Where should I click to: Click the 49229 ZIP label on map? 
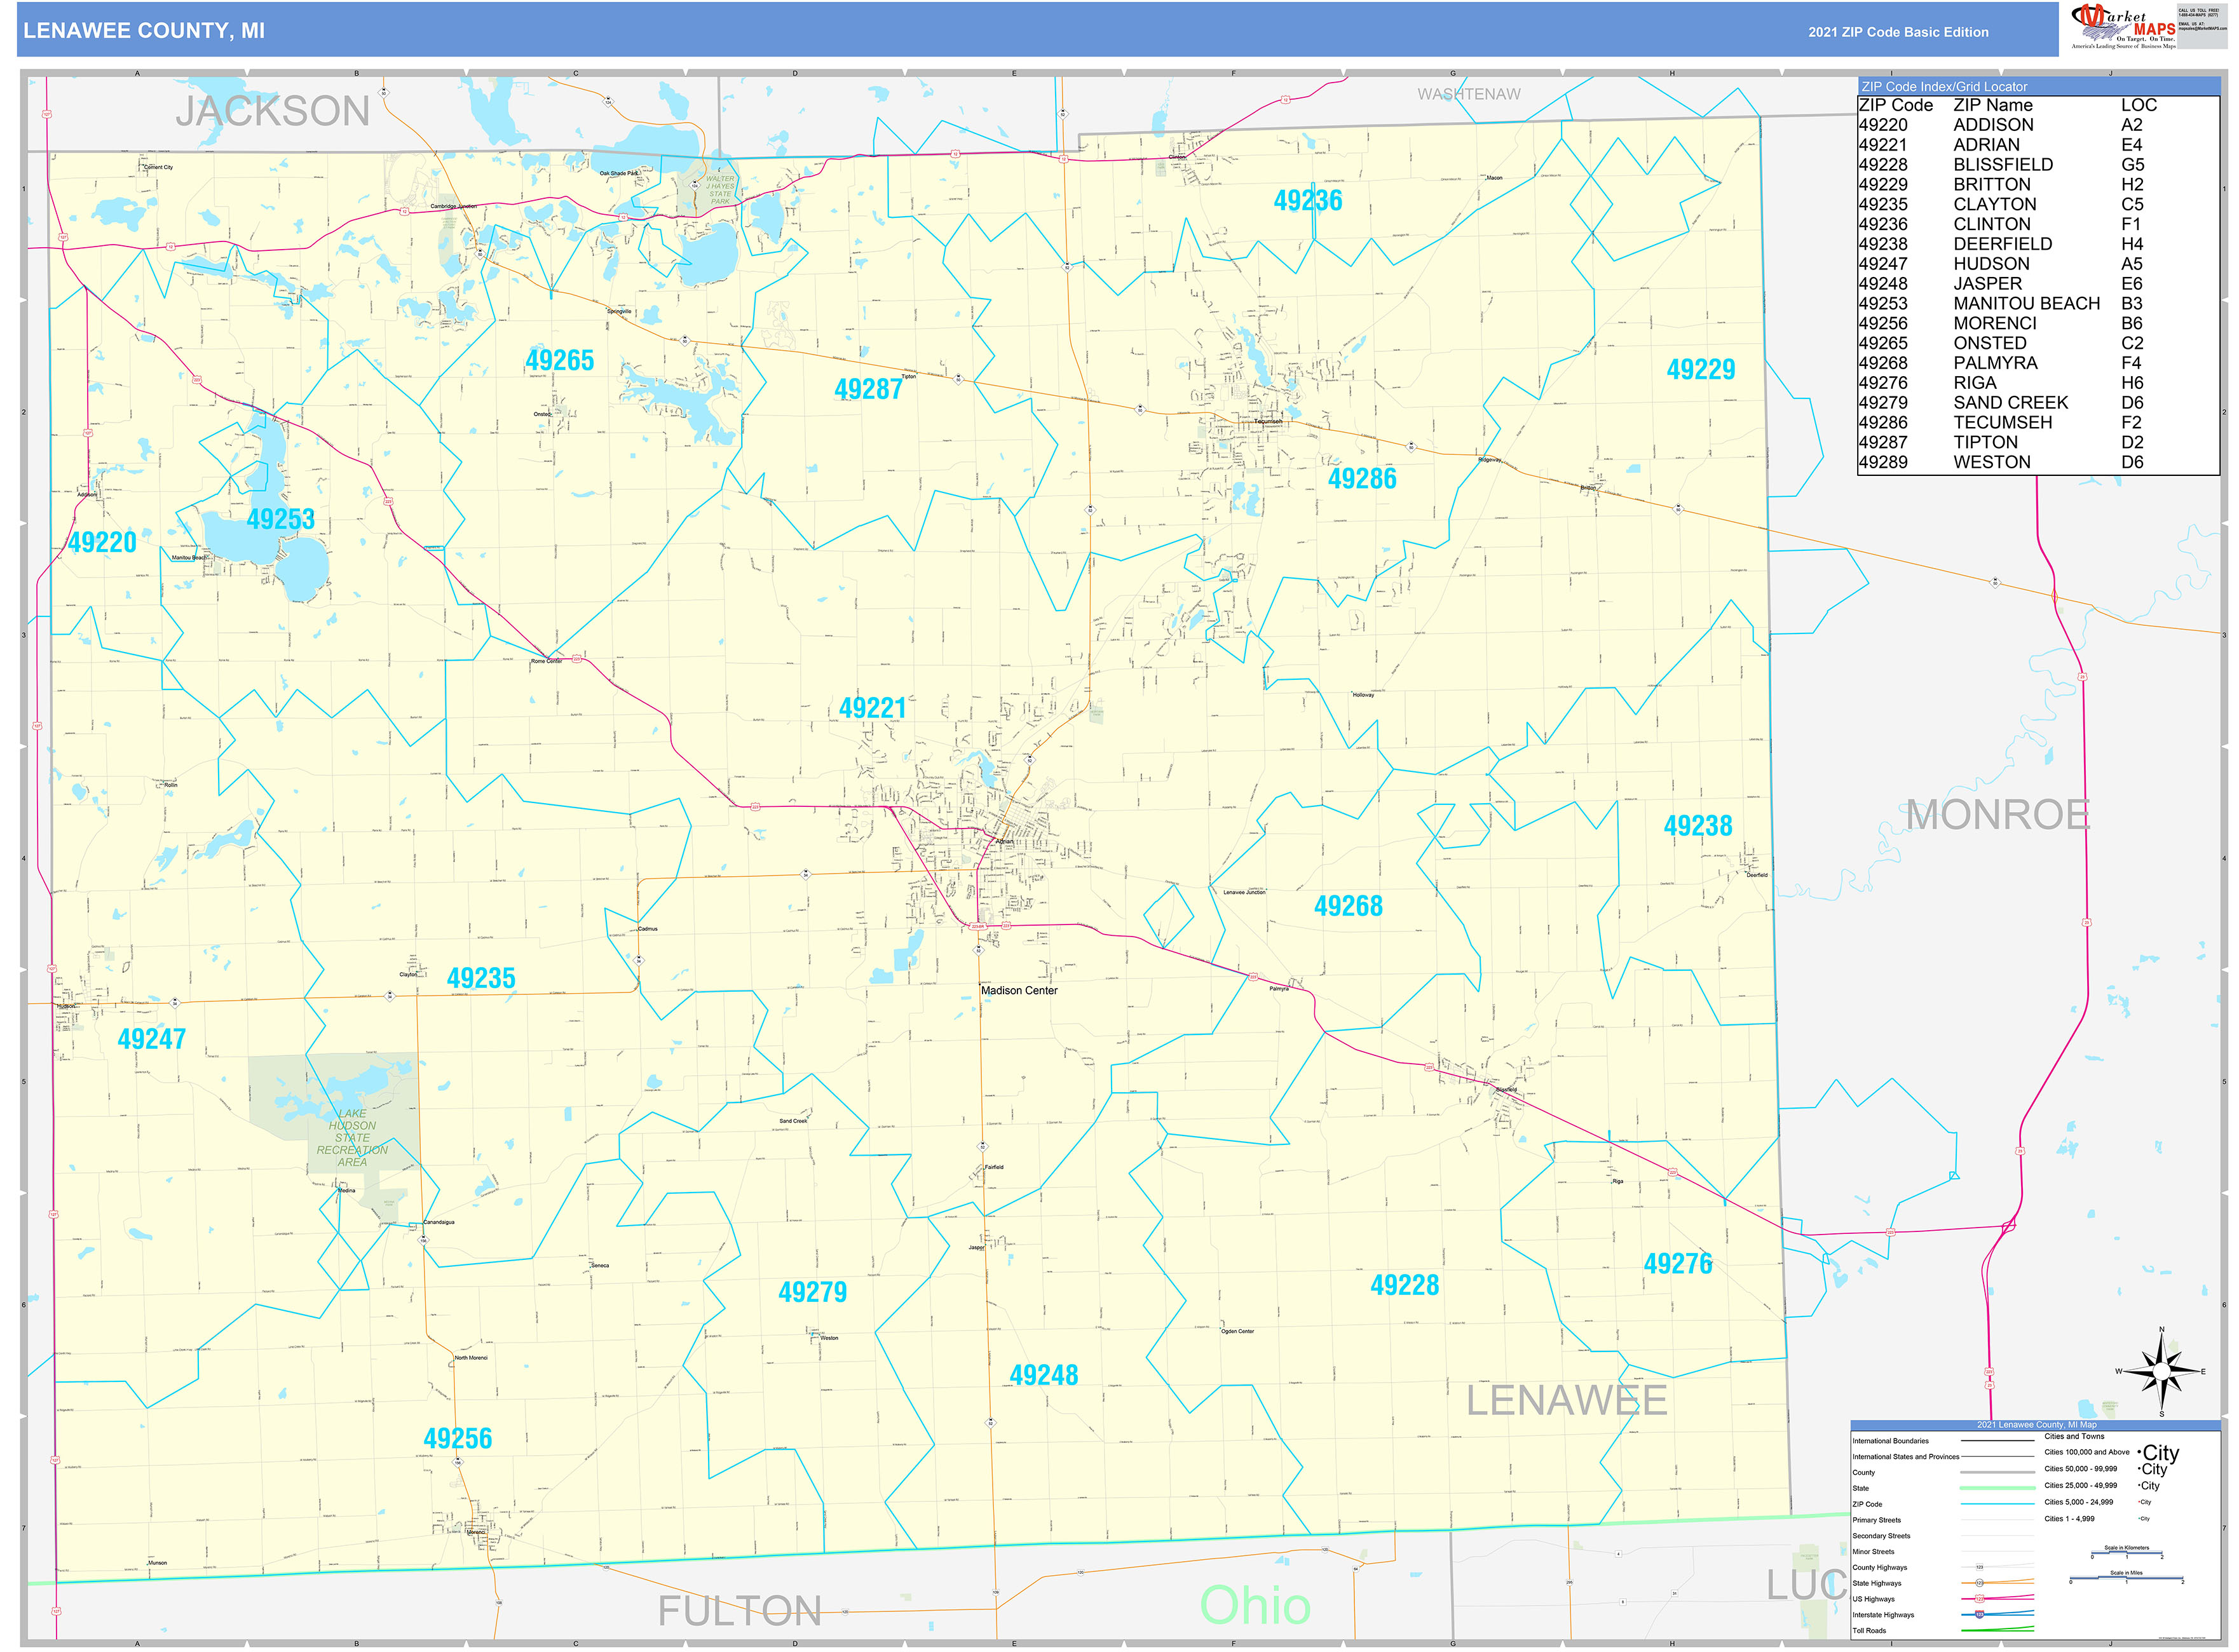1701,370
